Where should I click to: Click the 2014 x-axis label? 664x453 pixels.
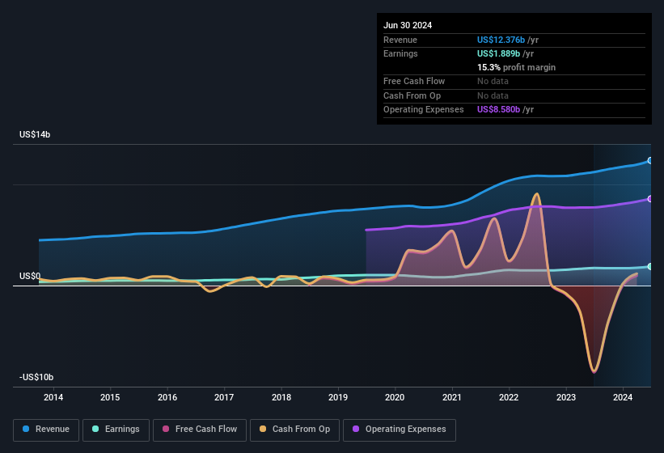click(53, 397)
